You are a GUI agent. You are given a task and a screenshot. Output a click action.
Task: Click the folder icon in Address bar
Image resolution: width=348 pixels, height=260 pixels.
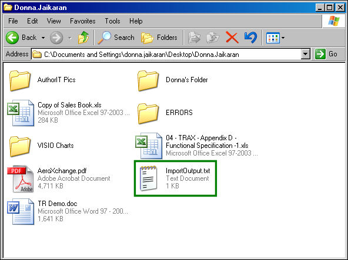click(37, 55)
